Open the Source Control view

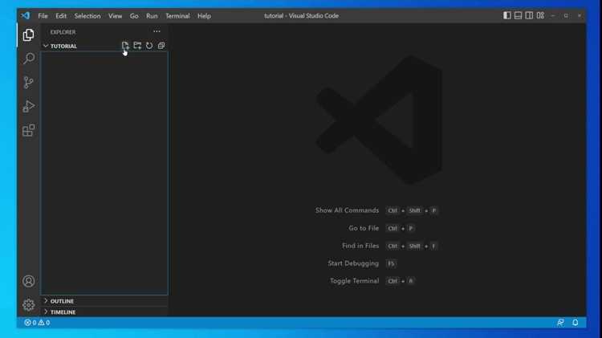(28, 82)
